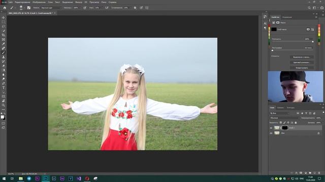
Task: Switch to the Channels tab
Action: (x=280, y=108)
